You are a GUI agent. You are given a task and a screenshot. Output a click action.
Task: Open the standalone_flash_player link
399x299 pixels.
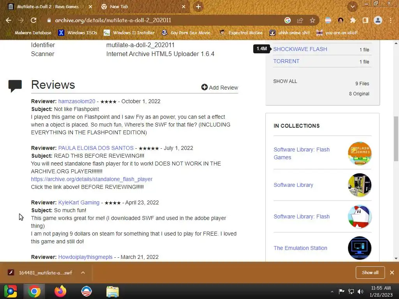tap(92, 179)
